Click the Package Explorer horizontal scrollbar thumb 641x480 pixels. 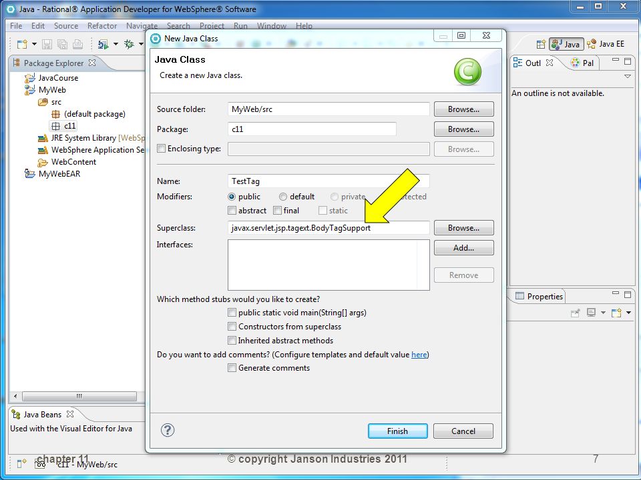click(x=79, y=396)
